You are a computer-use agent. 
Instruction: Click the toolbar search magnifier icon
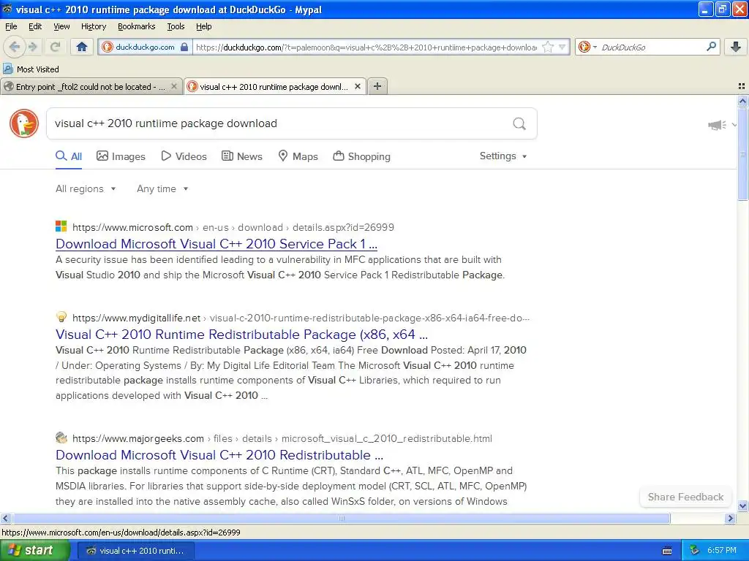tap(711, 46)
